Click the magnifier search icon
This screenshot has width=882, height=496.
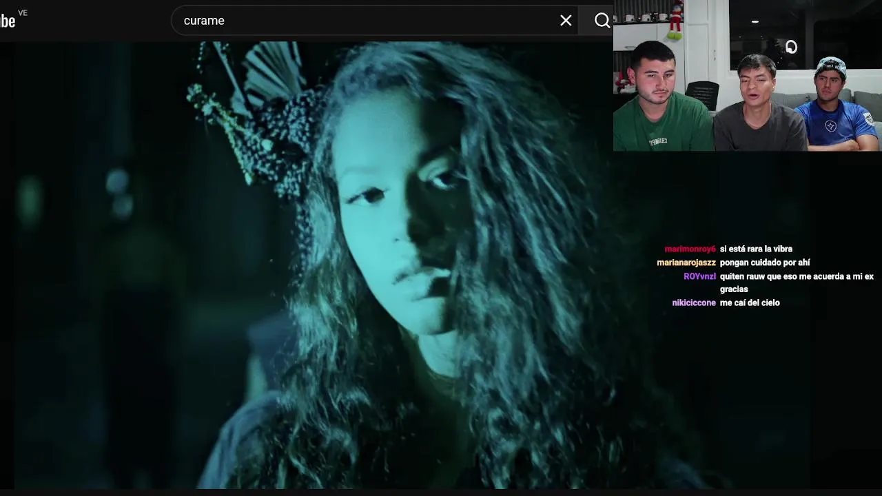(x=602, y=21)
